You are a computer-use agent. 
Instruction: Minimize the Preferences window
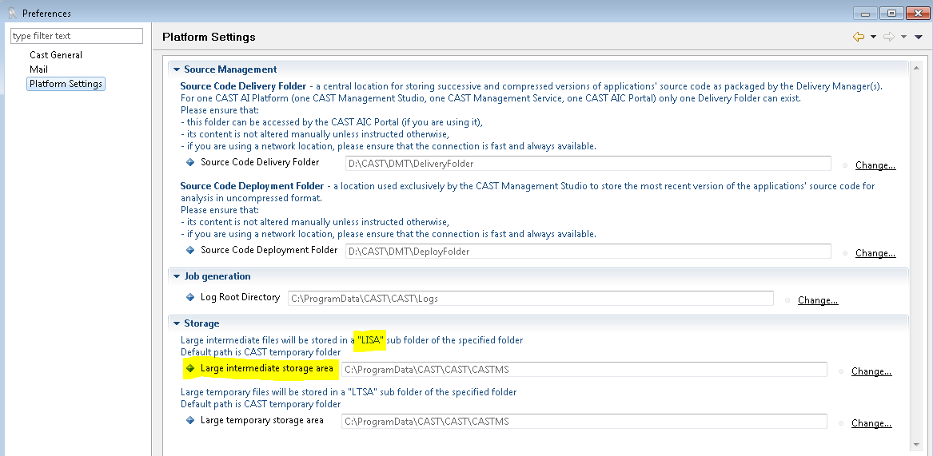[866, 13]
